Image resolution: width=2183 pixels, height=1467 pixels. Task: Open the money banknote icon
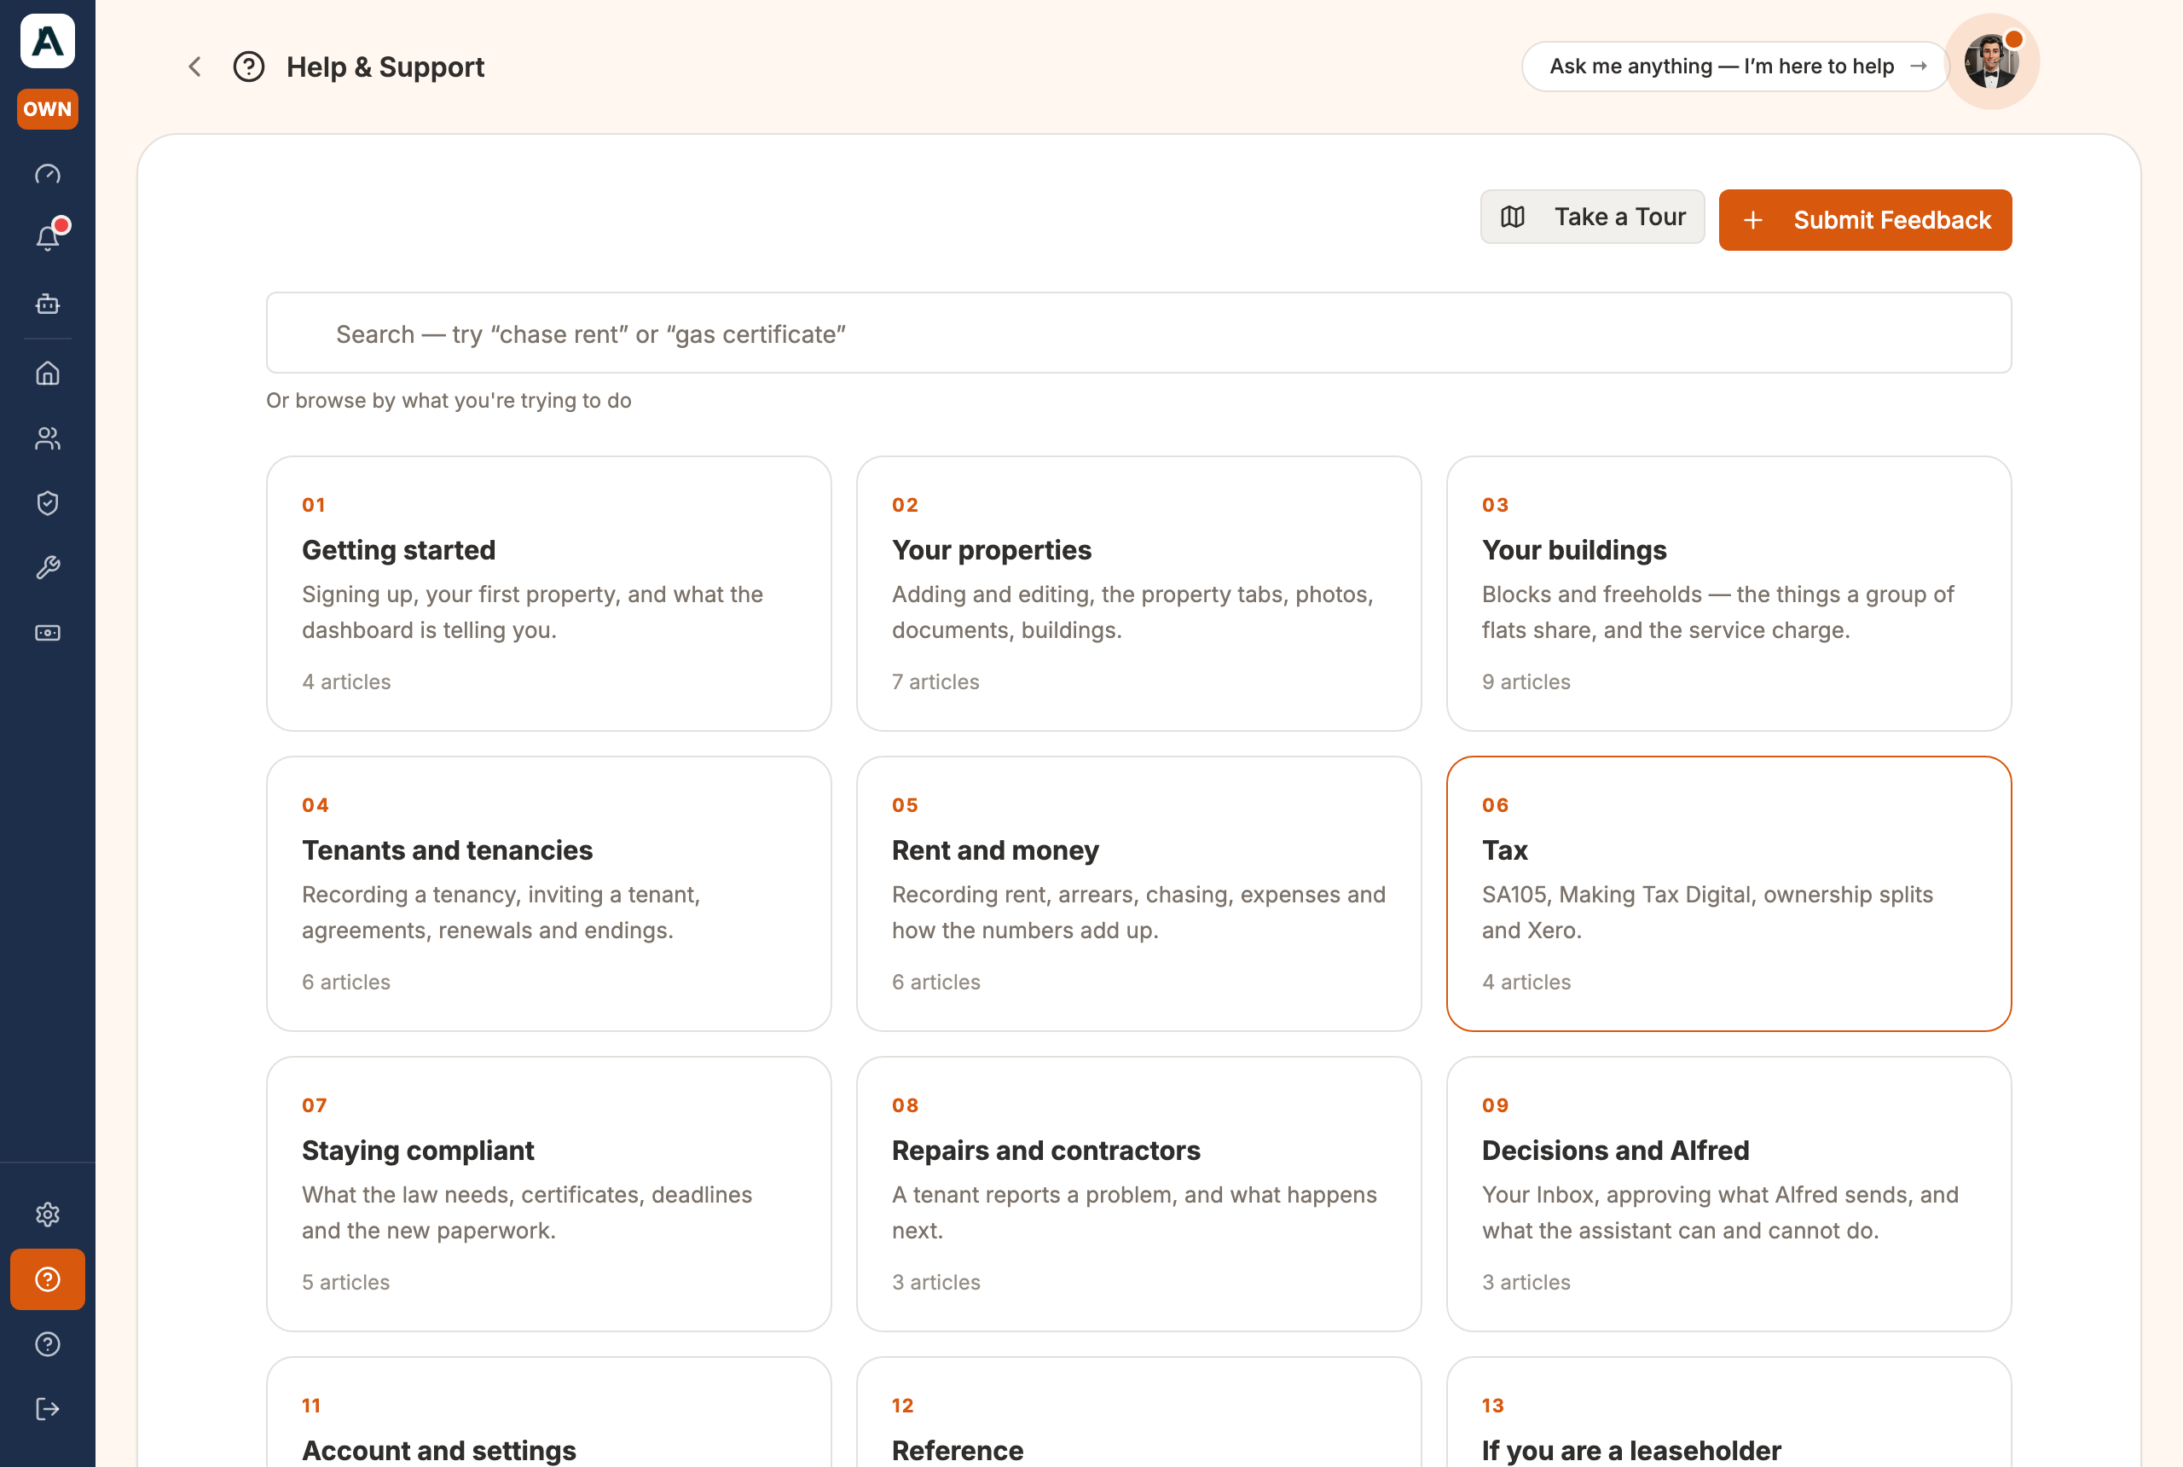point(48,634)
